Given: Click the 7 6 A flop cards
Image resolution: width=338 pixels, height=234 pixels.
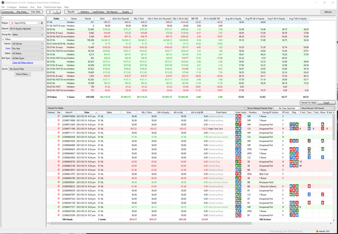Looking at the screenshot, I should (294, 157).
